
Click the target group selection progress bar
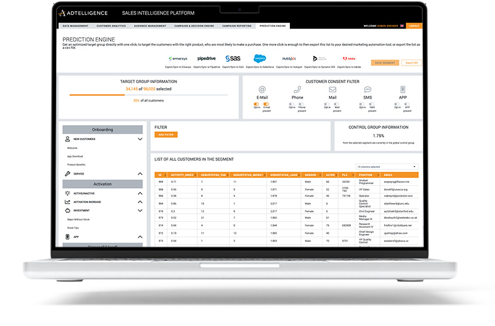[x=149, y=95]
